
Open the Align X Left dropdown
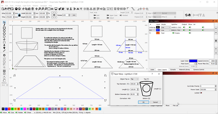(x=157, y=13)
